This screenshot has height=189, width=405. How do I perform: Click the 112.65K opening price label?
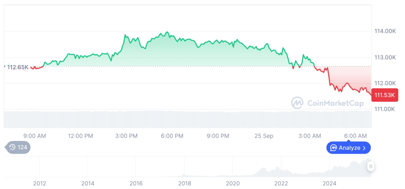coord(18,67)
